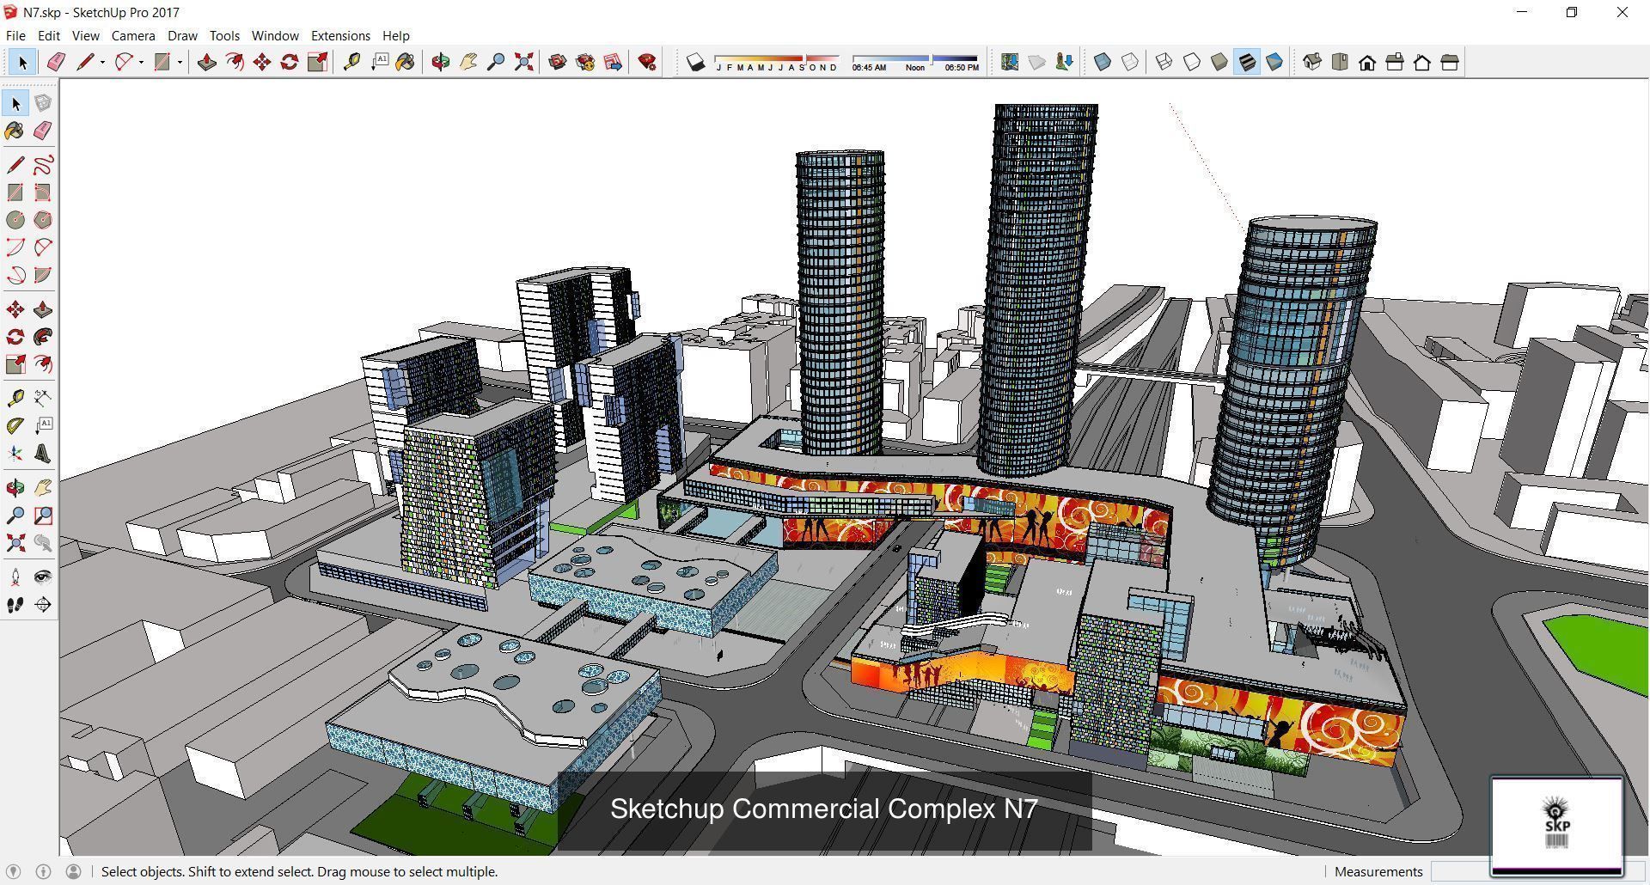This screenshot has width=1650, height=885.
Task: Open the Window menu
Action: tap(275, 35)
